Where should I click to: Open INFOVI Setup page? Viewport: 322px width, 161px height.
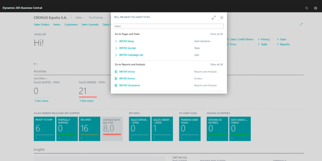pos(126,41)
